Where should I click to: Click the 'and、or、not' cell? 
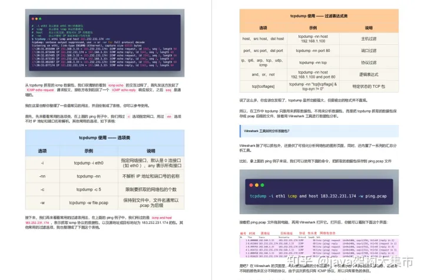(263, 74)
